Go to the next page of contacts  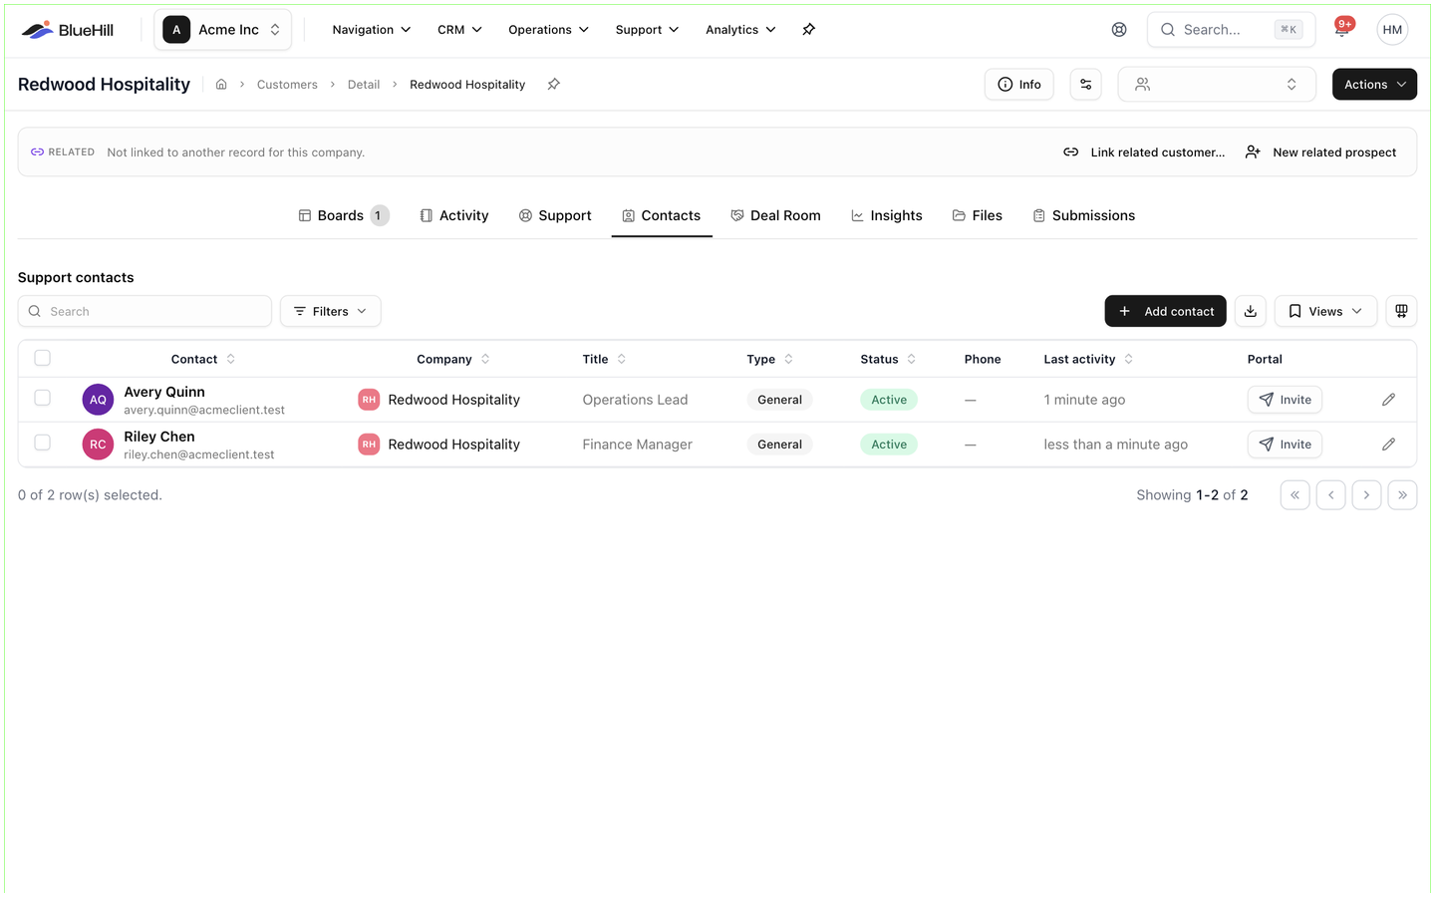click(x=1367, y=495)
